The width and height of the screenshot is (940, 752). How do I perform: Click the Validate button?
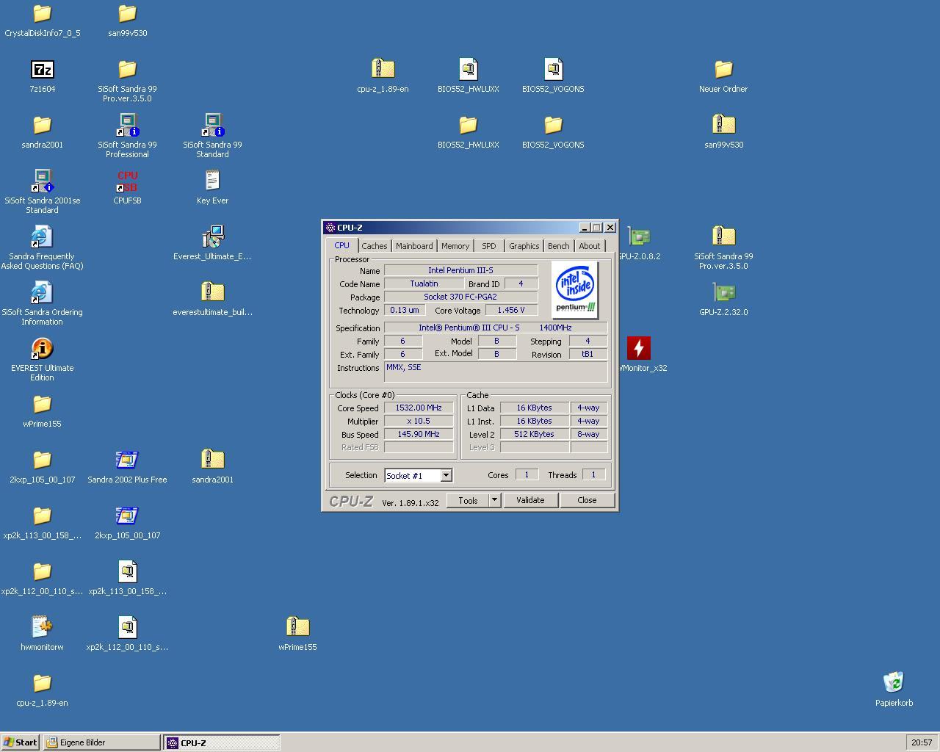tap(530, 500)
